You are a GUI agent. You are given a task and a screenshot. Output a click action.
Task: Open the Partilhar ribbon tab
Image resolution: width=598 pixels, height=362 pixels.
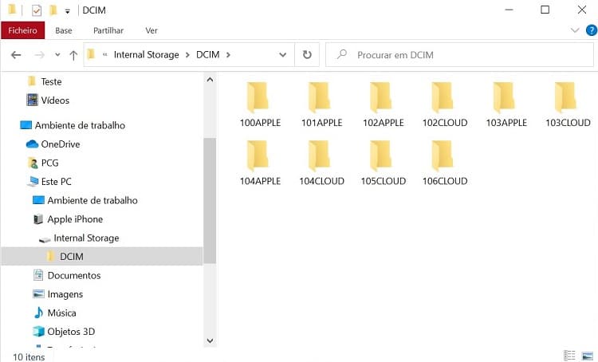click(x=108, y=30)
